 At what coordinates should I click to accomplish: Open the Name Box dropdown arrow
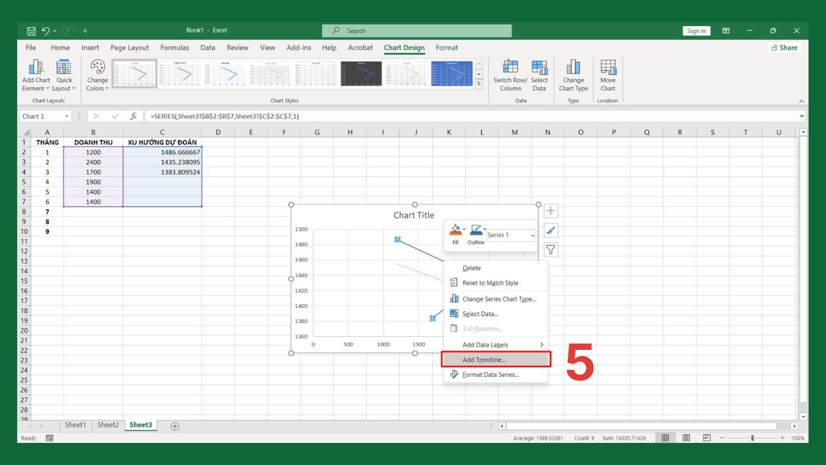pyautogui.click(x=67, y=116)
